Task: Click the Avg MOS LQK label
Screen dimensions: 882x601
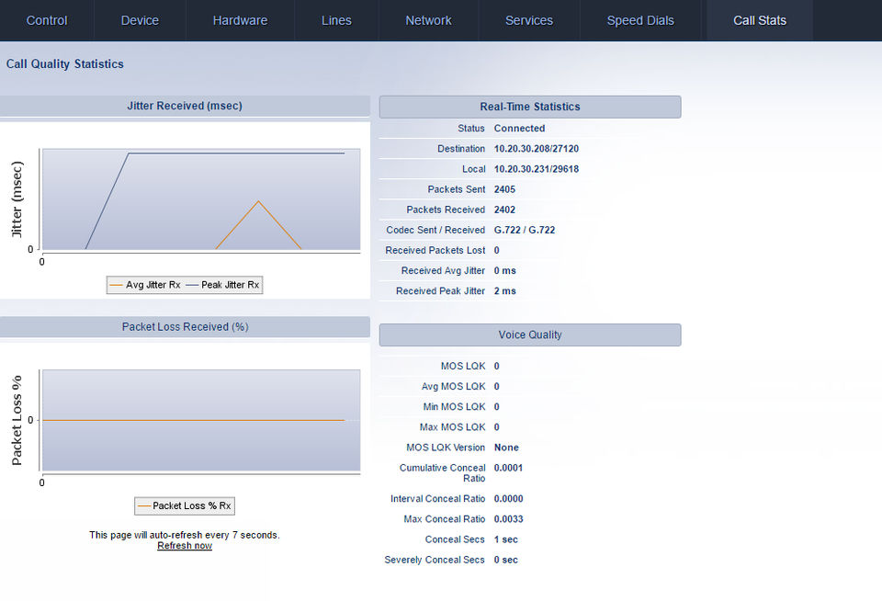Action: [453, 386]
